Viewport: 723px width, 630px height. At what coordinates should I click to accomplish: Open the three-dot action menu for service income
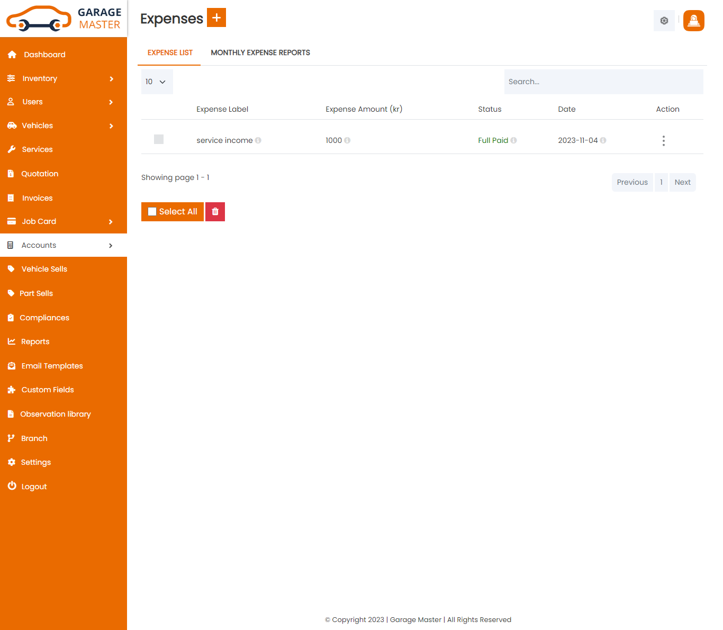(663, 141)
